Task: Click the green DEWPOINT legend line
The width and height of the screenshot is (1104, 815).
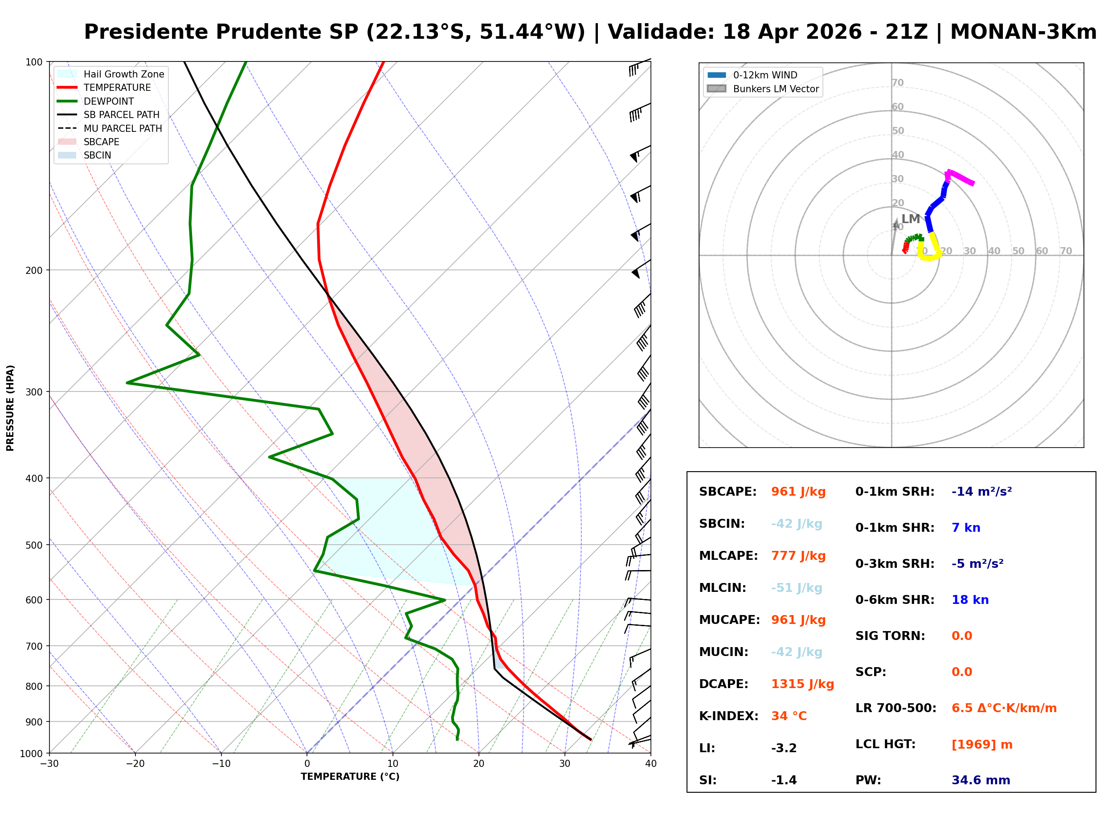Action: click(x=67, y=101)
